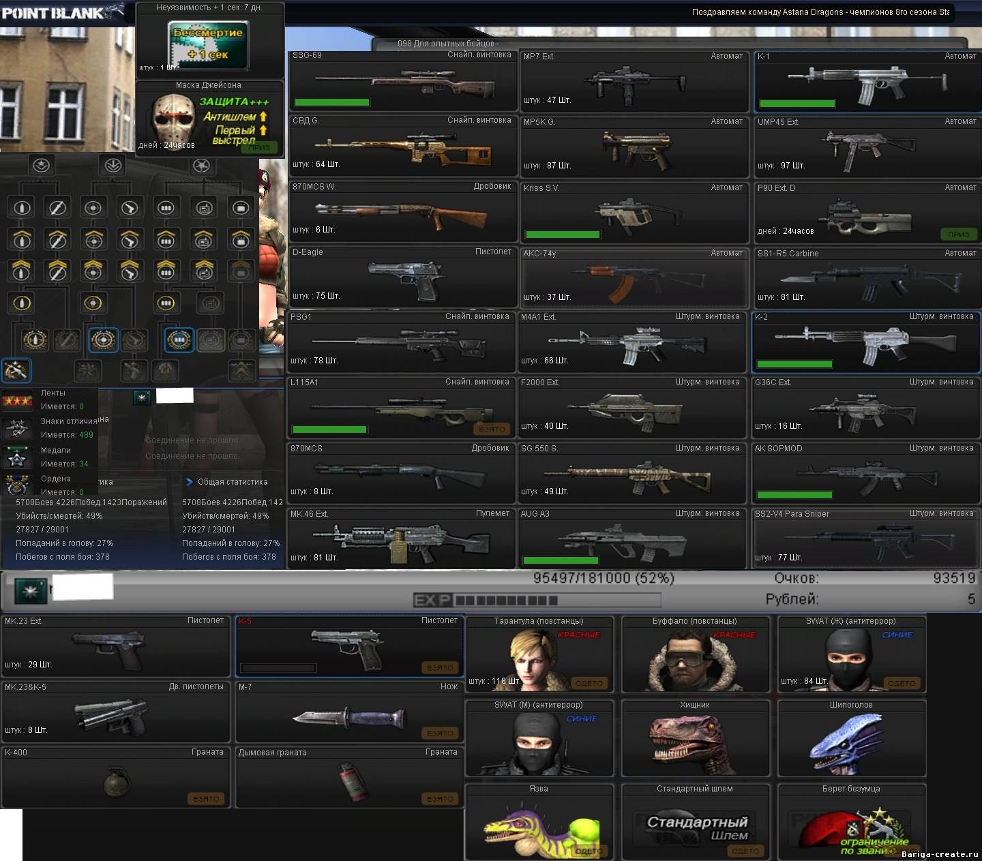Image resolution: width=982 pixels, height=861 pixels.
Task: Click ОДЕТО on Стандартный шлем card
Action: pos(745,851)
